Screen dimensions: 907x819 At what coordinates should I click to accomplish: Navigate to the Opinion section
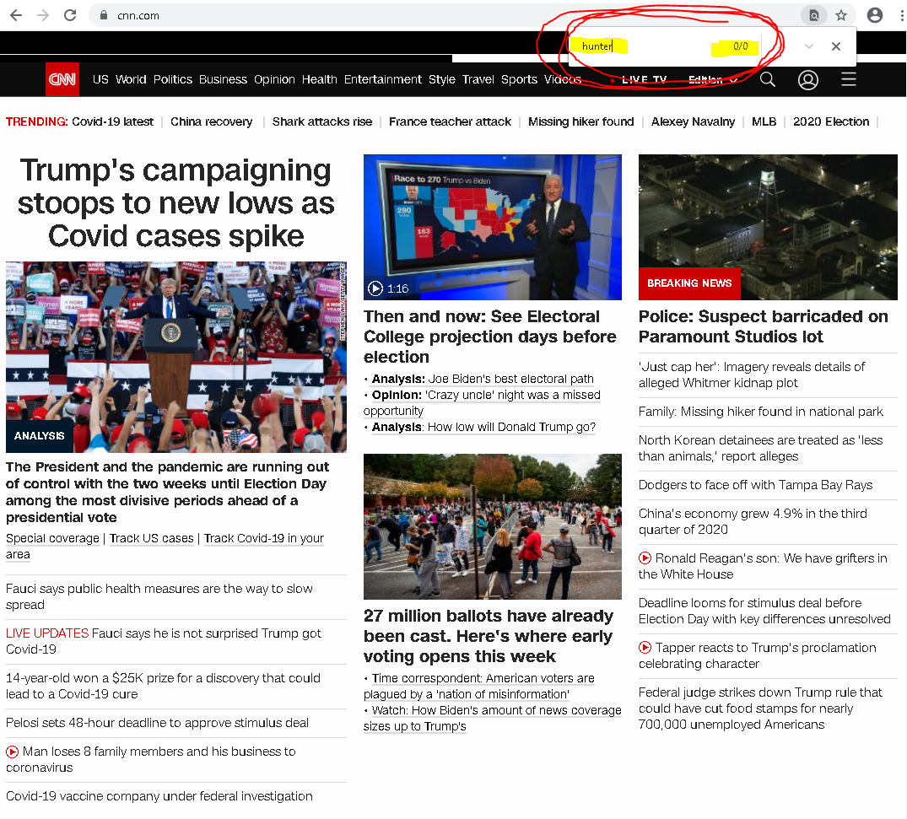pyautogui.click(x=274, y=79)
